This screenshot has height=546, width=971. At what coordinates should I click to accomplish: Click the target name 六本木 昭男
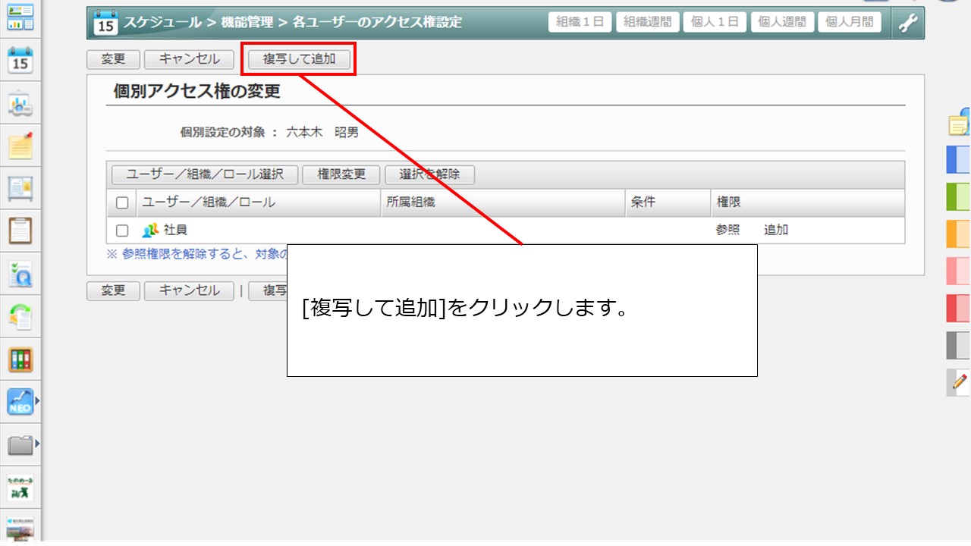[322, 132]
